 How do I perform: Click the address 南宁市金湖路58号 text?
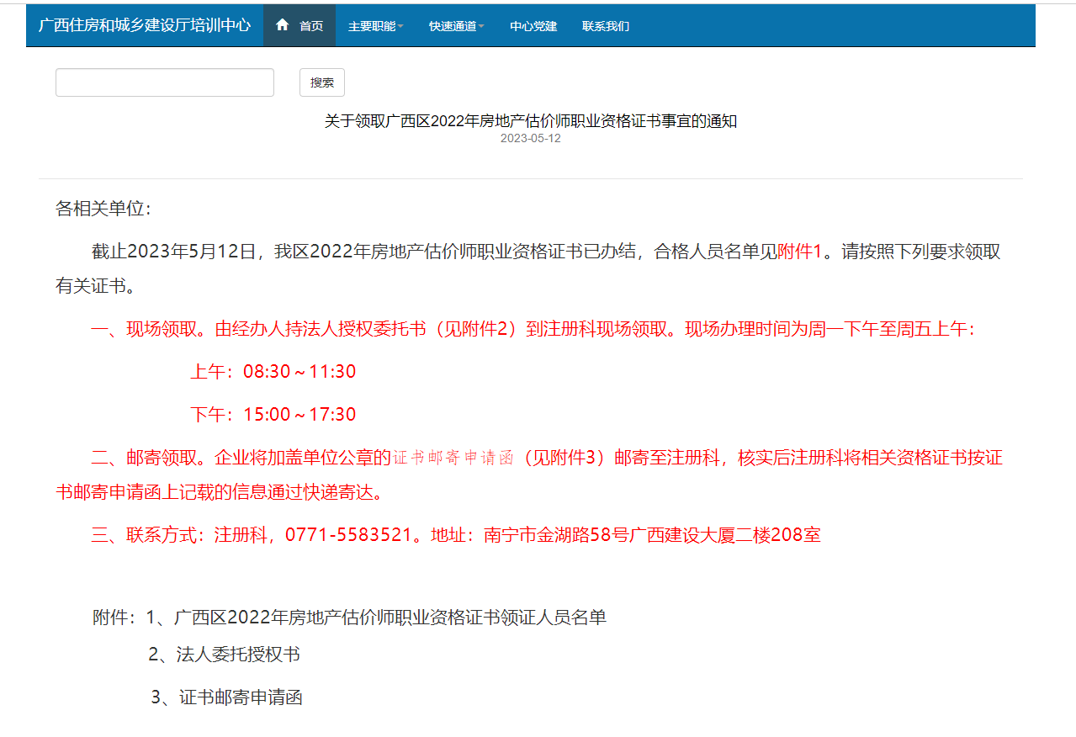pos(557,535)
